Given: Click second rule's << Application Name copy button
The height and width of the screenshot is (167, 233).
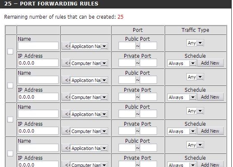Looking at the screenshot, I should [66, 80].
